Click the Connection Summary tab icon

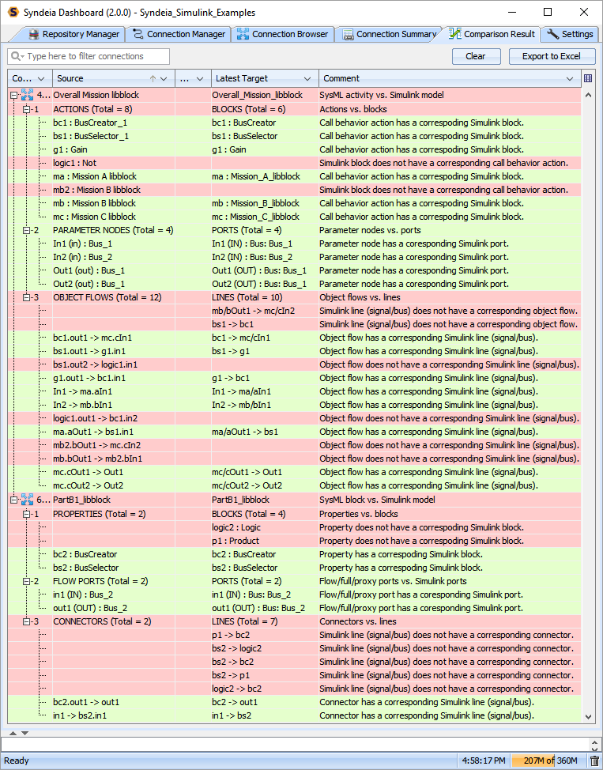(348, 34)
